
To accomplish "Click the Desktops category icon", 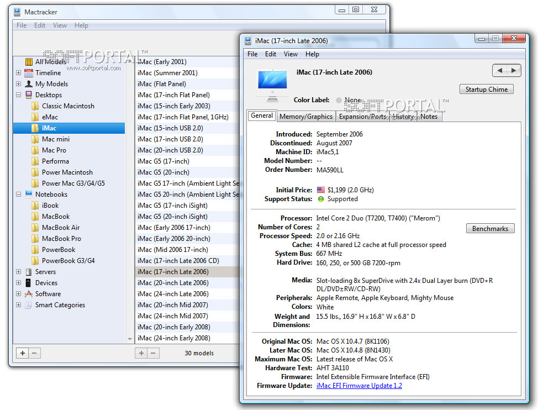I will [x=29, y=94].
